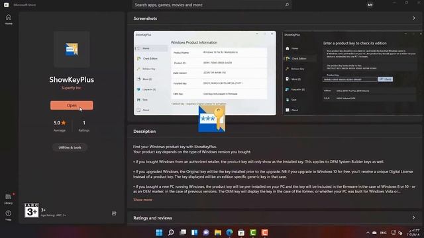Open Widgets from the taskbar
Image resolution: width=424 pixels, height=238 pixels.
tap(194, 232)
